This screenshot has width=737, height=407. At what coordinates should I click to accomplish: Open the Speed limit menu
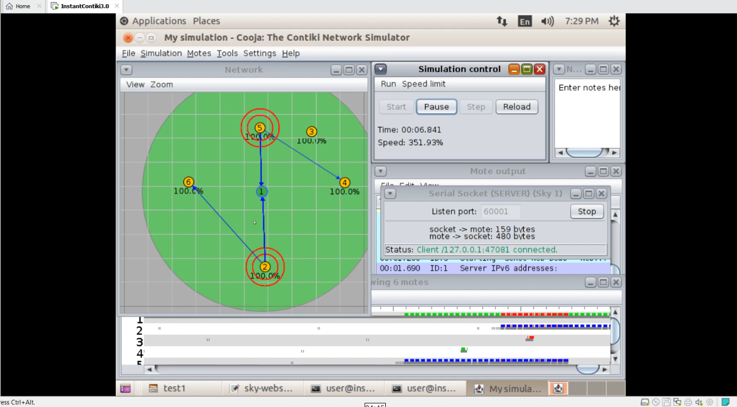tap(424, 84)
